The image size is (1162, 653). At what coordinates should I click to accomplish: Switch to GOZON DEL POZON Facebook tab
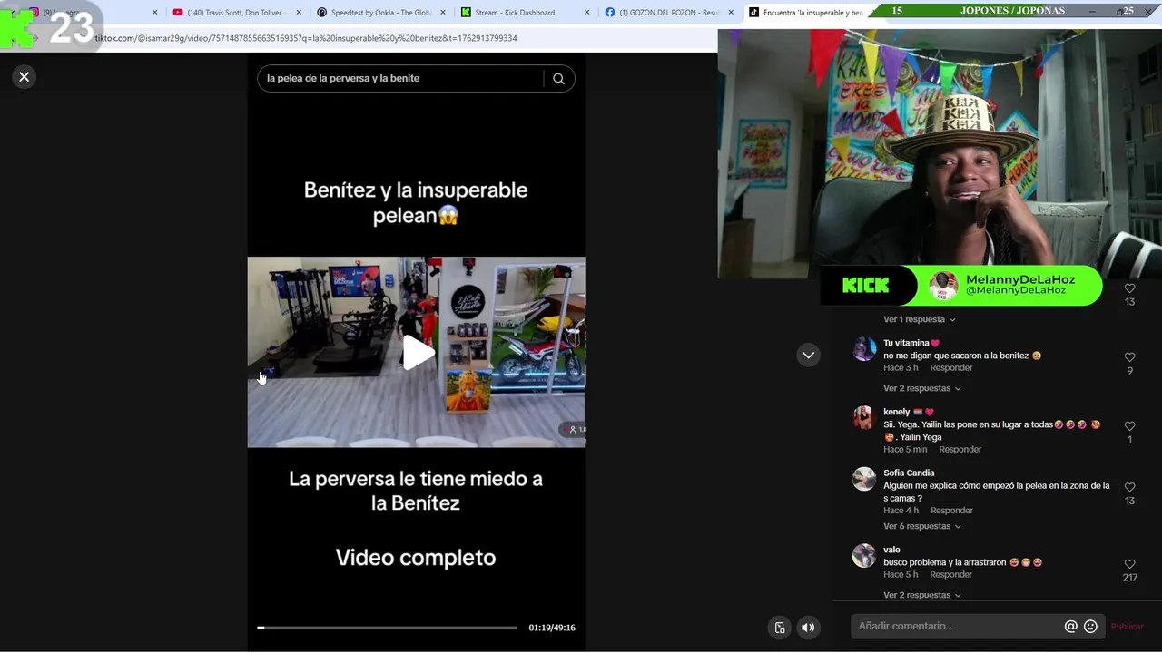(670, 13)
